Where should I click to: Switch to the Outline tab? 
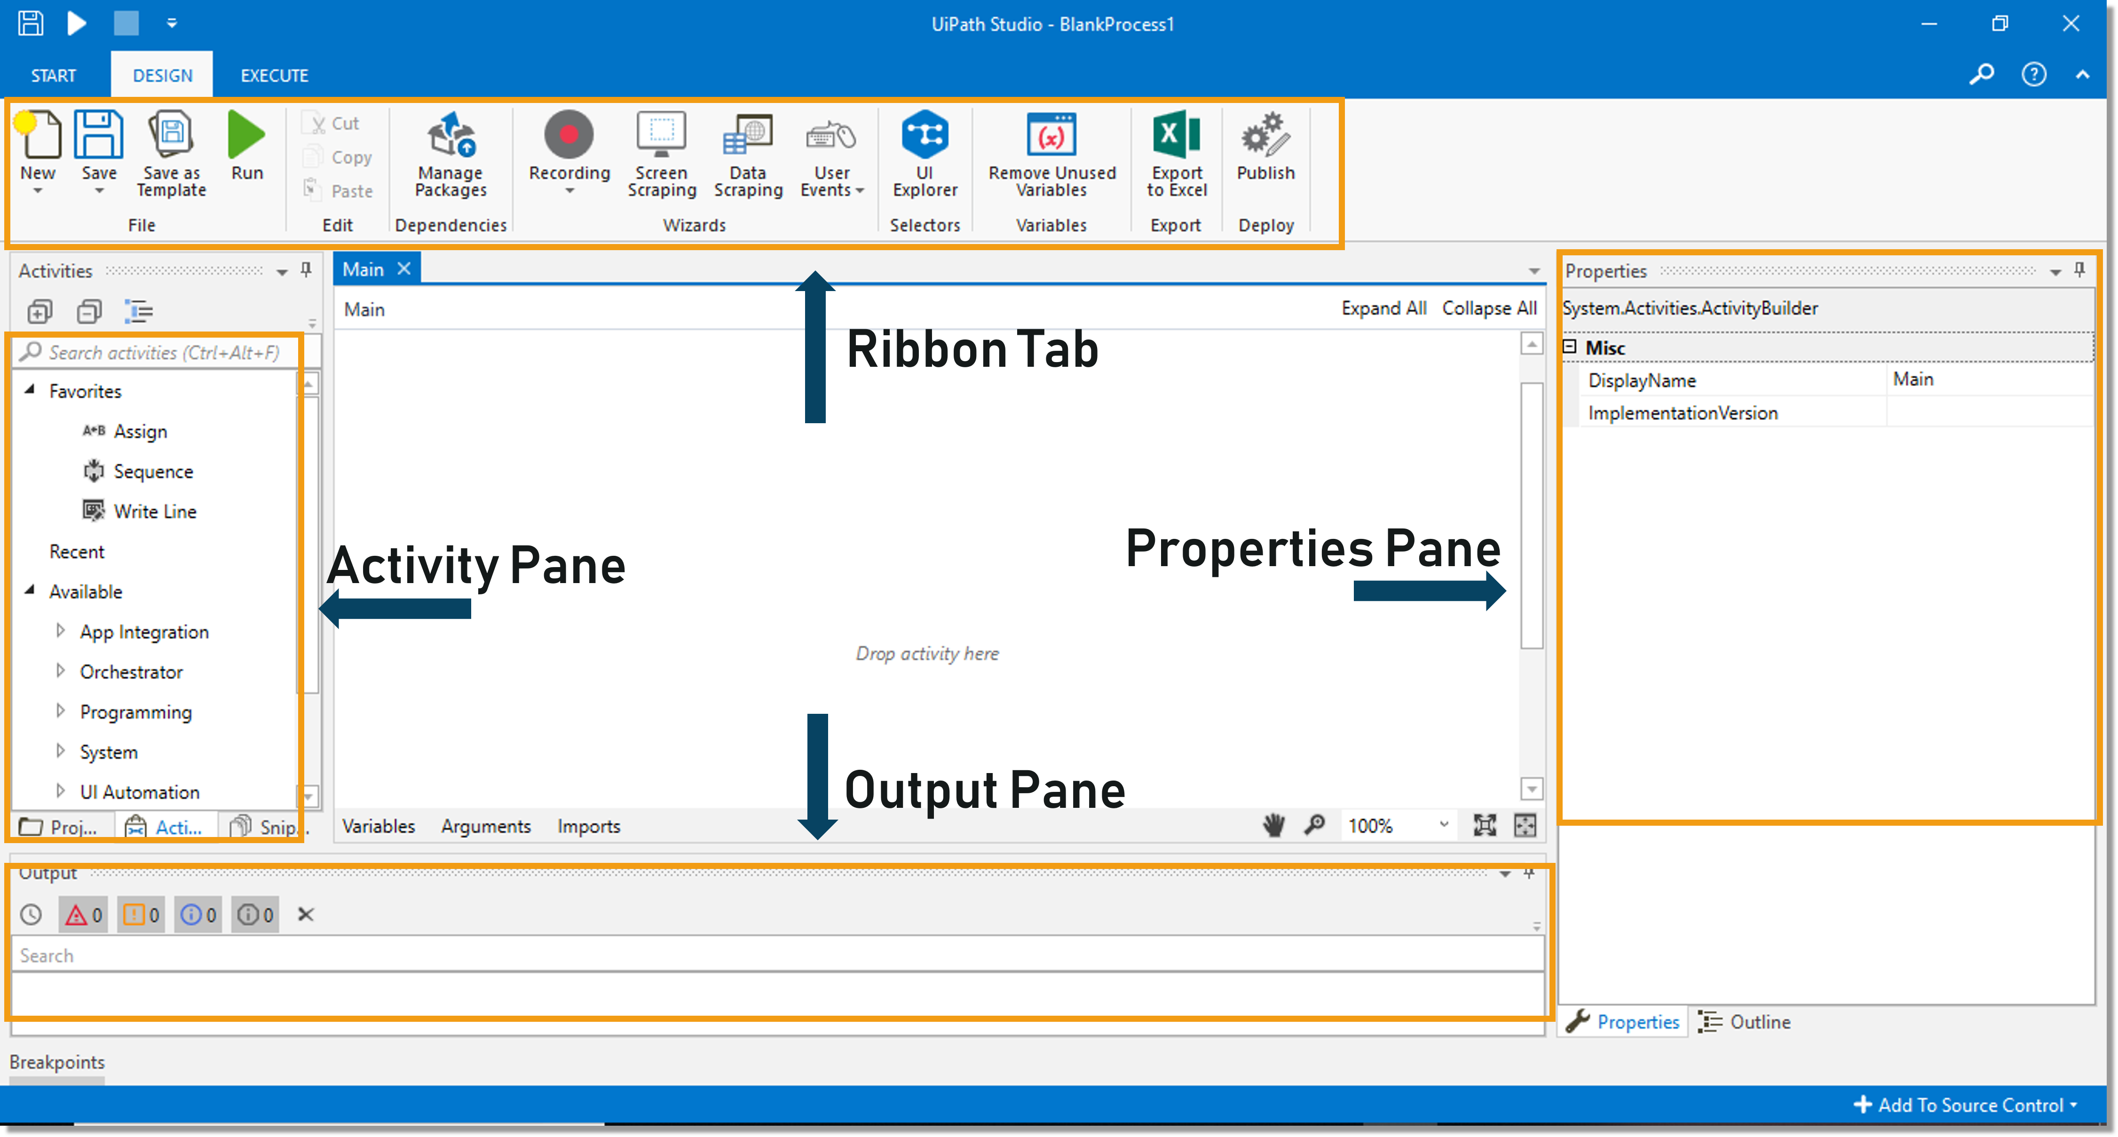point(1744,1022)
